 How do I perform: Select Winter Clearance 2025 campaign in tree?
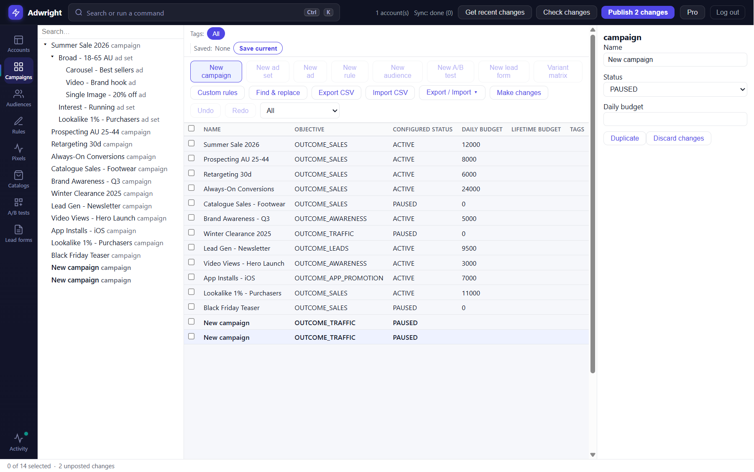pos(102,193)
